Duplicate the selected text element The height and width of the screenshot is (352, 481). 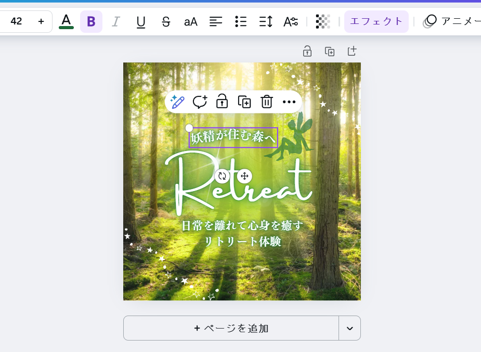[244, 102]
